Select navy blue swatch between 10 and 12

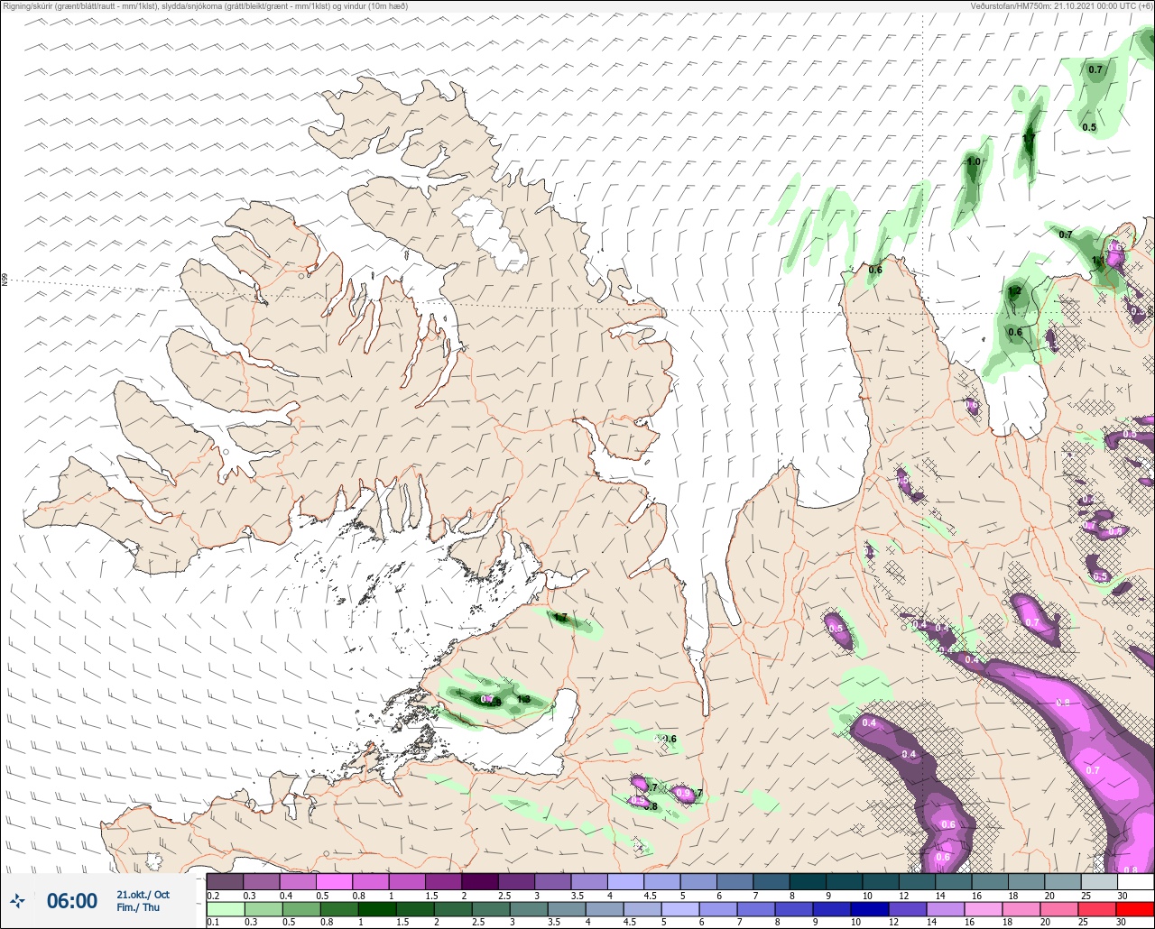870,908
